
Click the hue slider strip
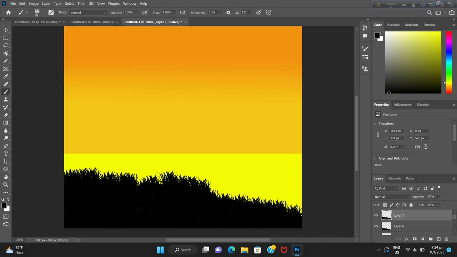449,62
